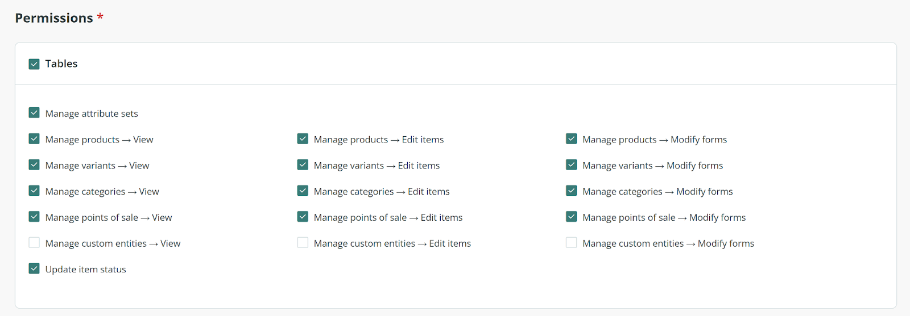Uncheck Update item status checkbox
This screenshot has width=910, height=316.
(34, 269)
